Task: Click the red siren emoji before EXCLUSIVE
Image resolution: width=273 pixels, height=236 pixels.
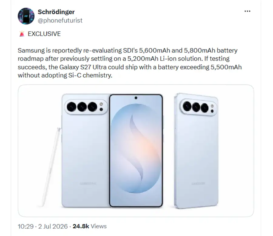Action: pos(22,34)
